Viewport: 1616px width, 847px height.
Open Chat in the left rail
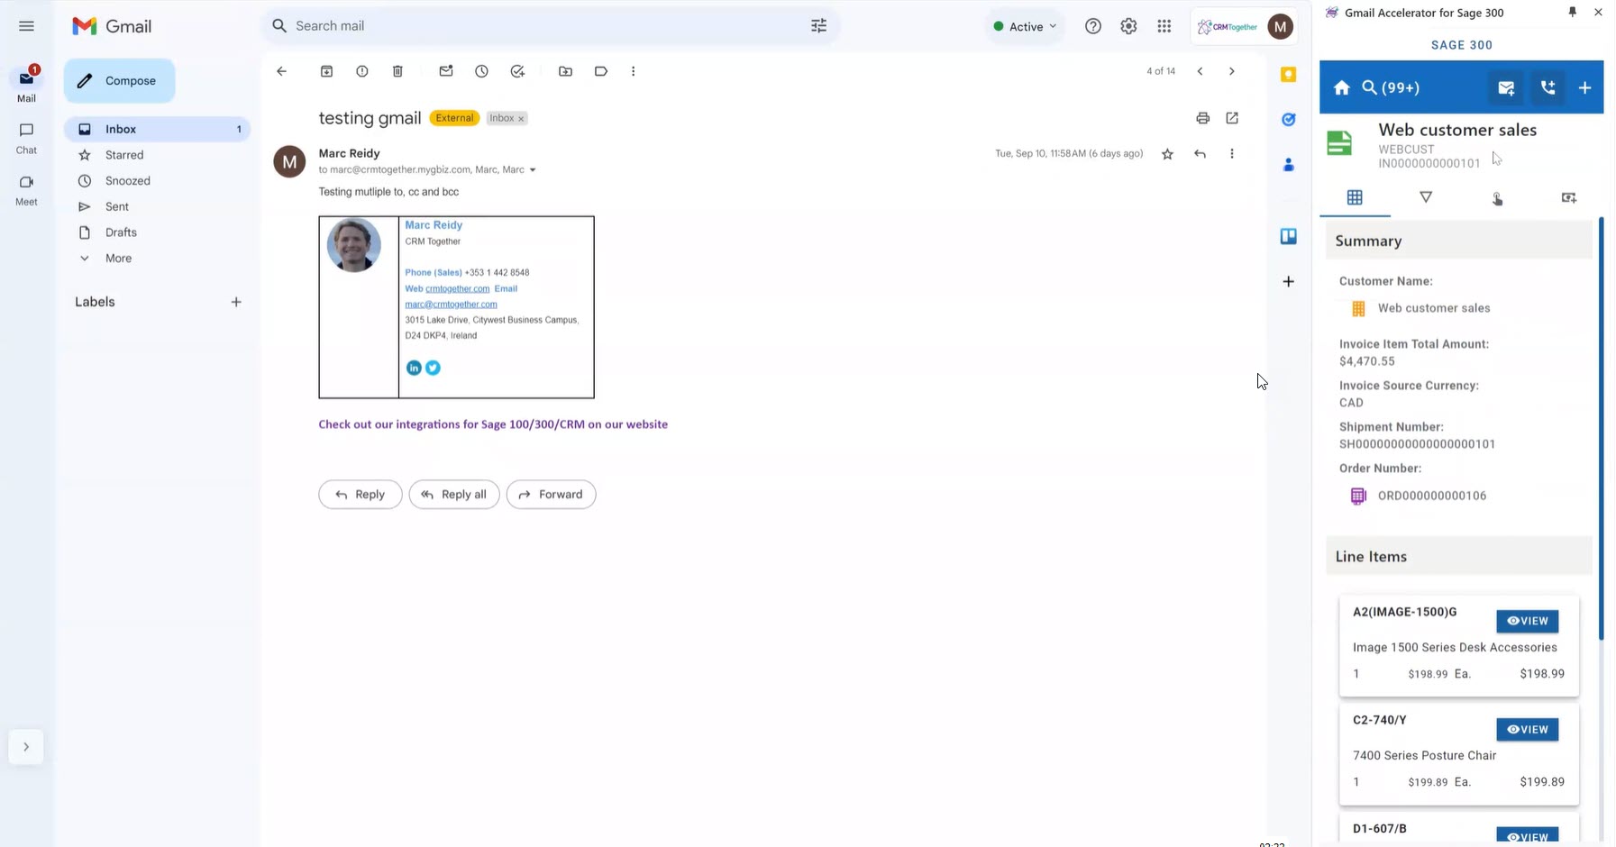(x=26, y=138)
